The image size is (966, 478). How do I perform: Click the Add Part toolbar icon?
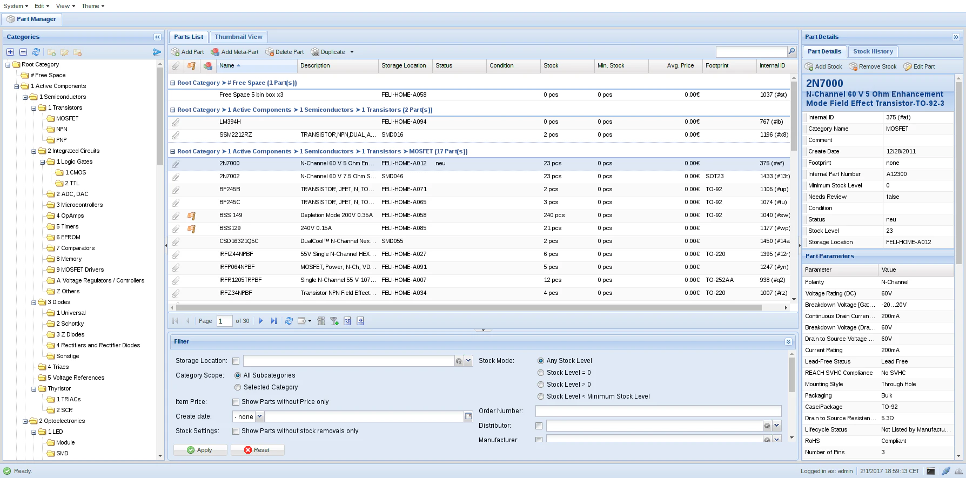click(x=176, y=52)
